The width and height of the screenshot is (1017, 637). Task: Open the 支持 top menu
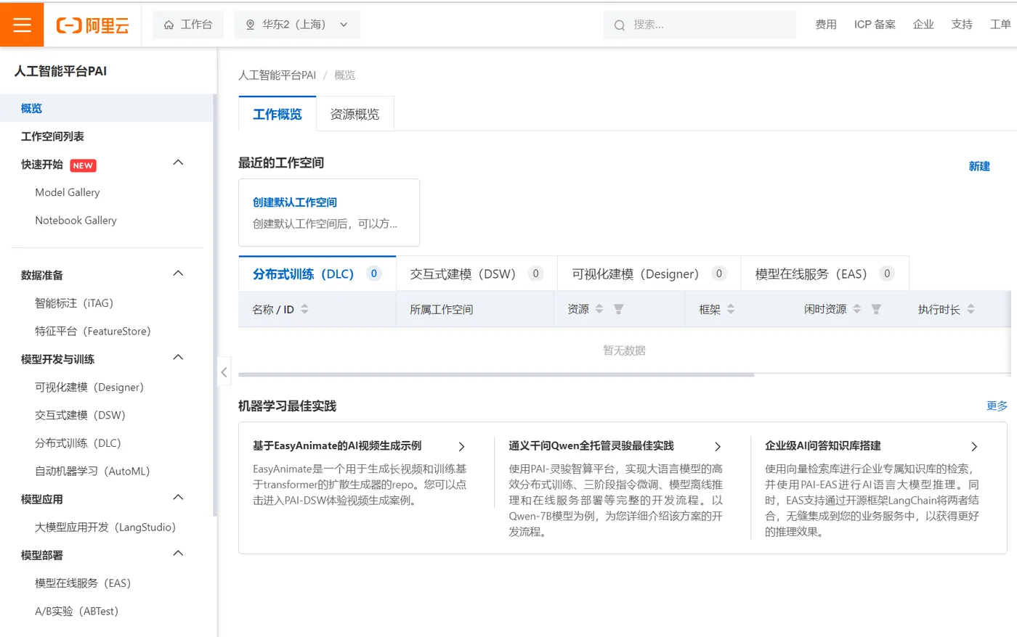962,25
